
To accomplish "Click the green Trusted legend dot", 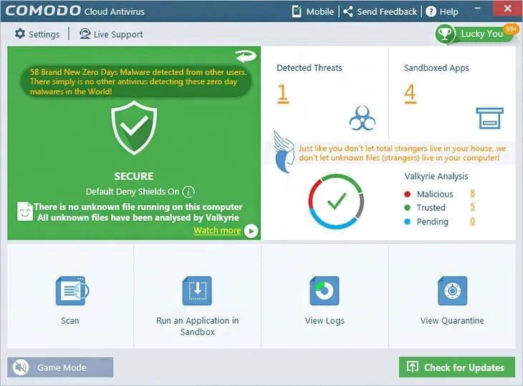I will tap(407, 207).
